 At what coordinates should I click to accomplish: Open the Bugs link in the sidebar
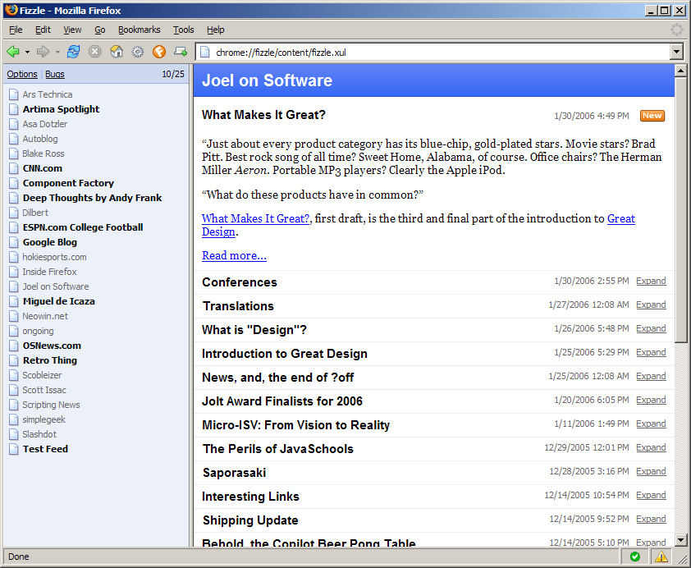tap(55, 74)
